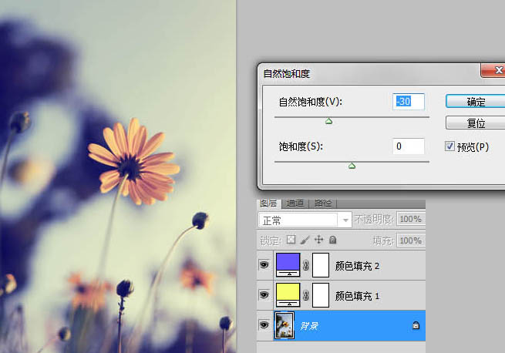Click the 饱和度(S) value input field
The width and height of the screenshot is (505, 353).
(409, 146)
